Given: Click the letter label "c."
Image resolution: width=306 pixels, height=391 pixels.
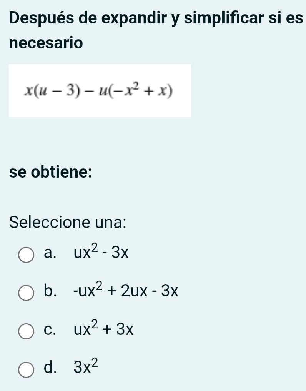Looking at the screenshot, I should tap(50, 330).
